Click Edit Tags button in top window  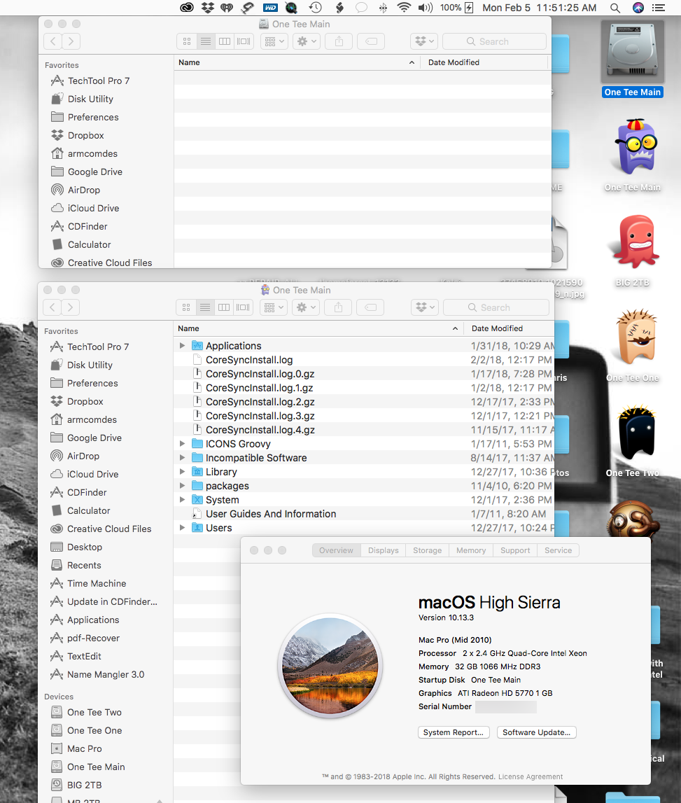(x=371, y=41)
